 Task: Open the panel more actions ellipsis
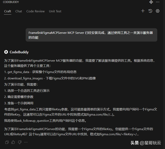pos(158,2)
